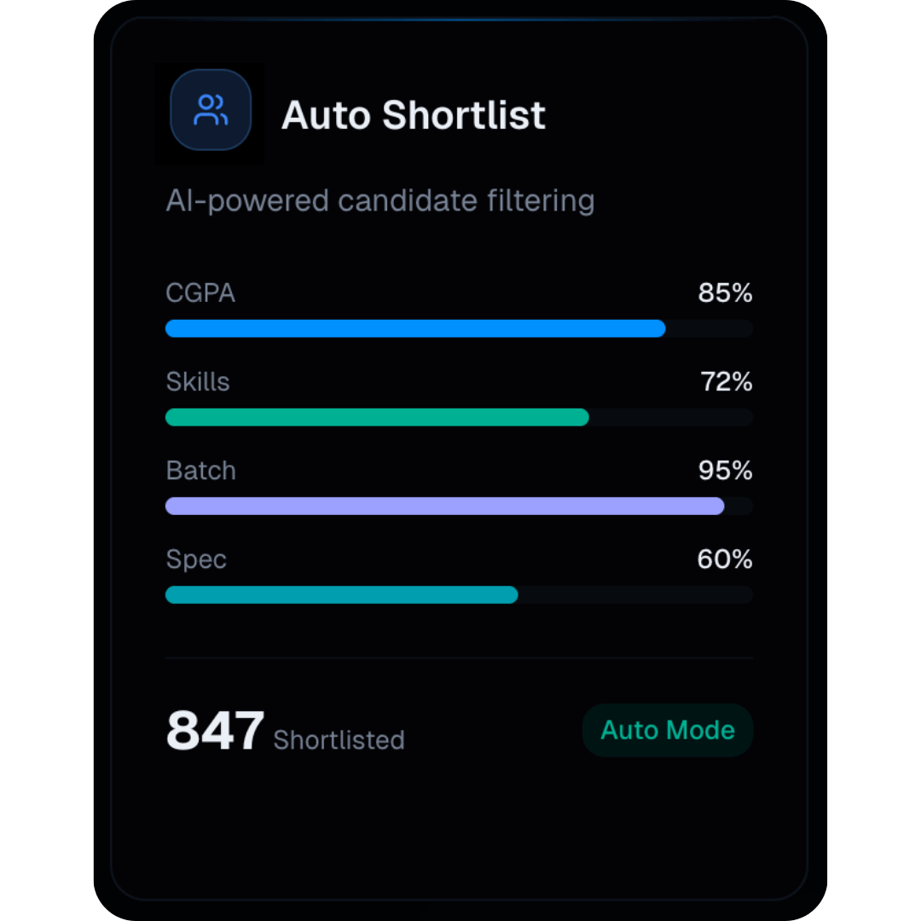
Task: Click the 60% Spec value
Action: [x=725, y=559]
